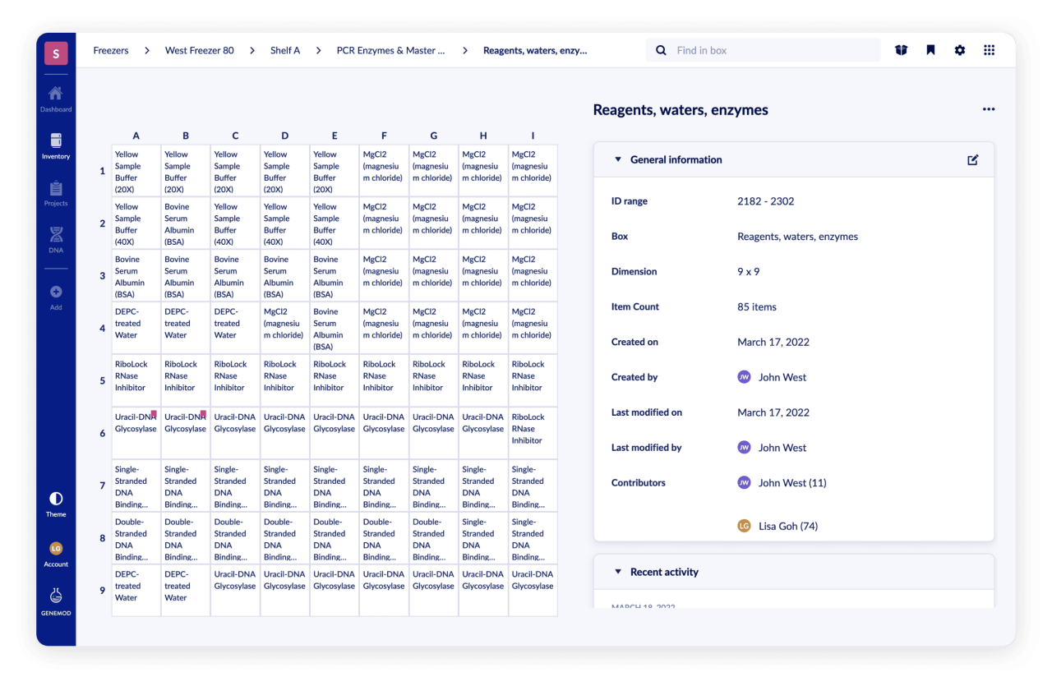Select cell B6 Uracil-DNA Glycosylase with pink flag
This screenshot has height=686, width=1052.
(x=186, y=433)
